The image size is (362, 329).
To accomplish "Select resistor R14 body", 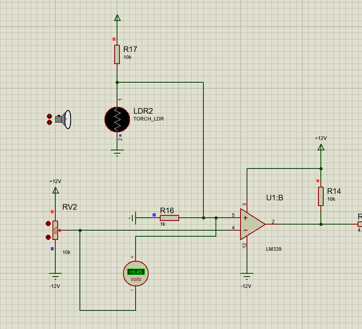I will [321, 196].
